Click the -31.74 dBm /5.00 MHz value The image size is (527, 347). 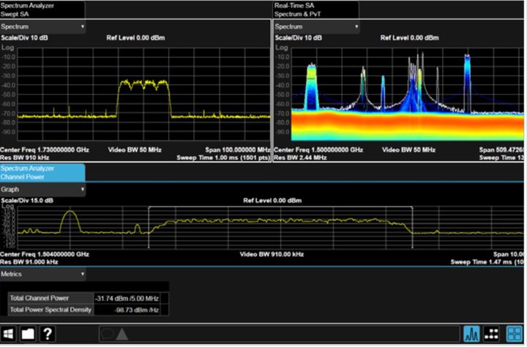[x=127, y=299]
